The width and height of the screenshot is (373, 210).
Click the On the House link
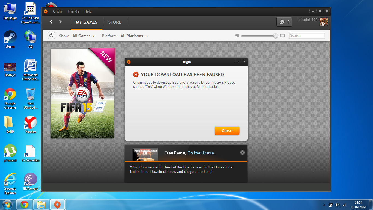(x=201, y=153)
